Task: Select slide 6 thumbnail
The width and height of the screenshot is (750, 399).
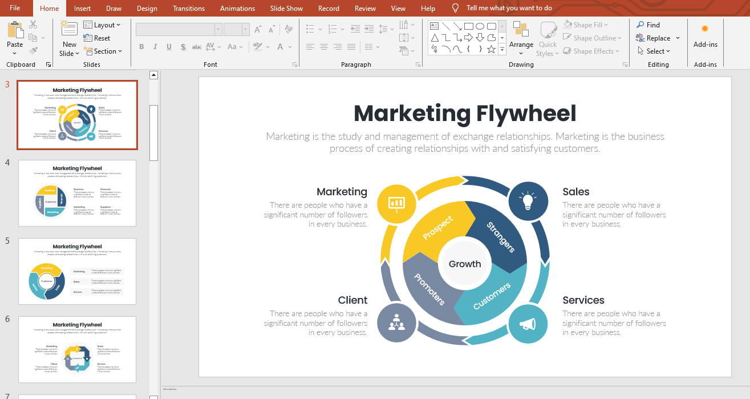Action: 78,349
